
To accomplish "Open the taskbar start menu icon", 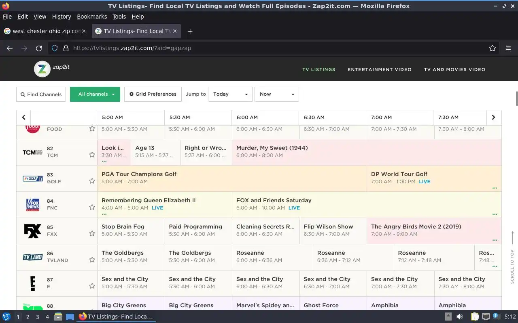I will pos(6,317).
